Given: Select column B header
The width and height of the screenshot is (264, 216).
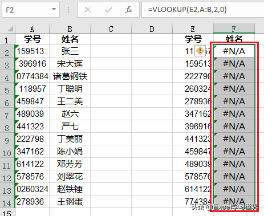Looking at the screenshot, I should tap(70, 29).
